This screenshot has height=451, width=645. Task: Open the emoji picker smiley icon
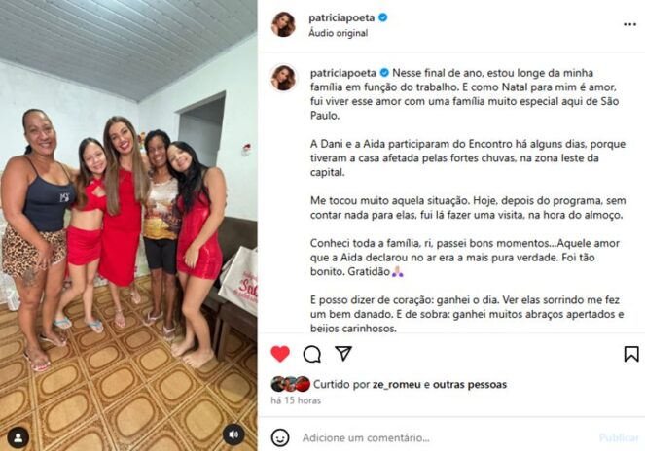(x=280, y=437)
